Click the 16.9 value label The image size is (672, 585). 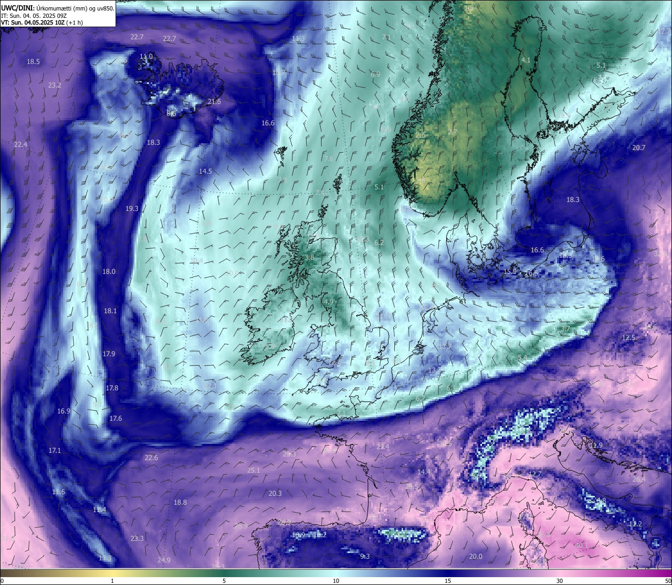[64, 411]
